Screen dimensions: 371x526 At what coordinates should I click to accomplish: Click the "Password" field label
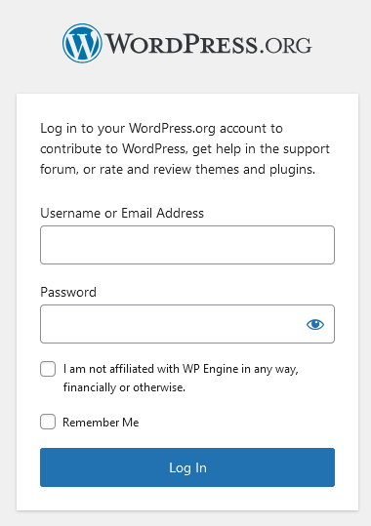pyautogui.click(x=68, y=292)
